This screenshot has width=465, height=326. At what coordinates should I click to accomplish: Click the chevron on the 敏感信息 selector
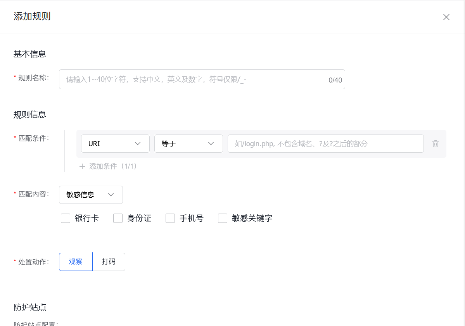[x=111, y=195]
